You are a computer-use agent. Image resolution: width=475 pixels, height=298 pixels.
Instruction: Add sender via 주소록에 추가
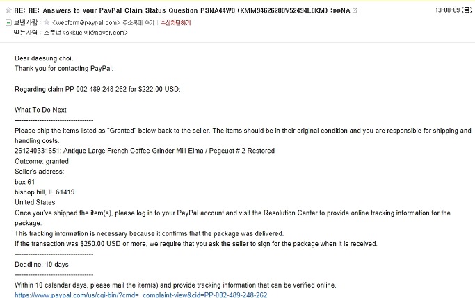[x=138, y=22]
